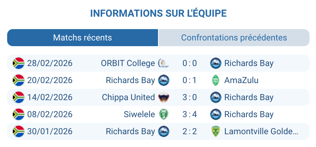Click the Chippa United team logo
The height and width of the screenshot is (147, 316).
pyautogui.click(x=164, y=97)
